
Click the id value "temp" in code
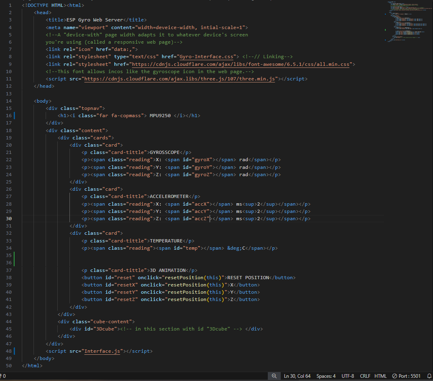click(x=191, y=248)
